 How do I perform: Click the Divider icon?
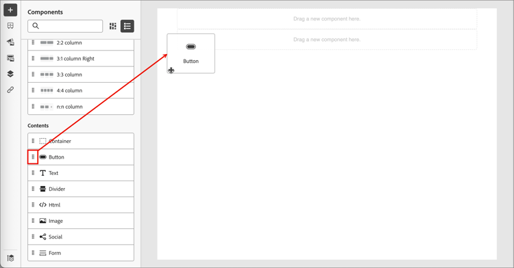(x=42, y=189)
